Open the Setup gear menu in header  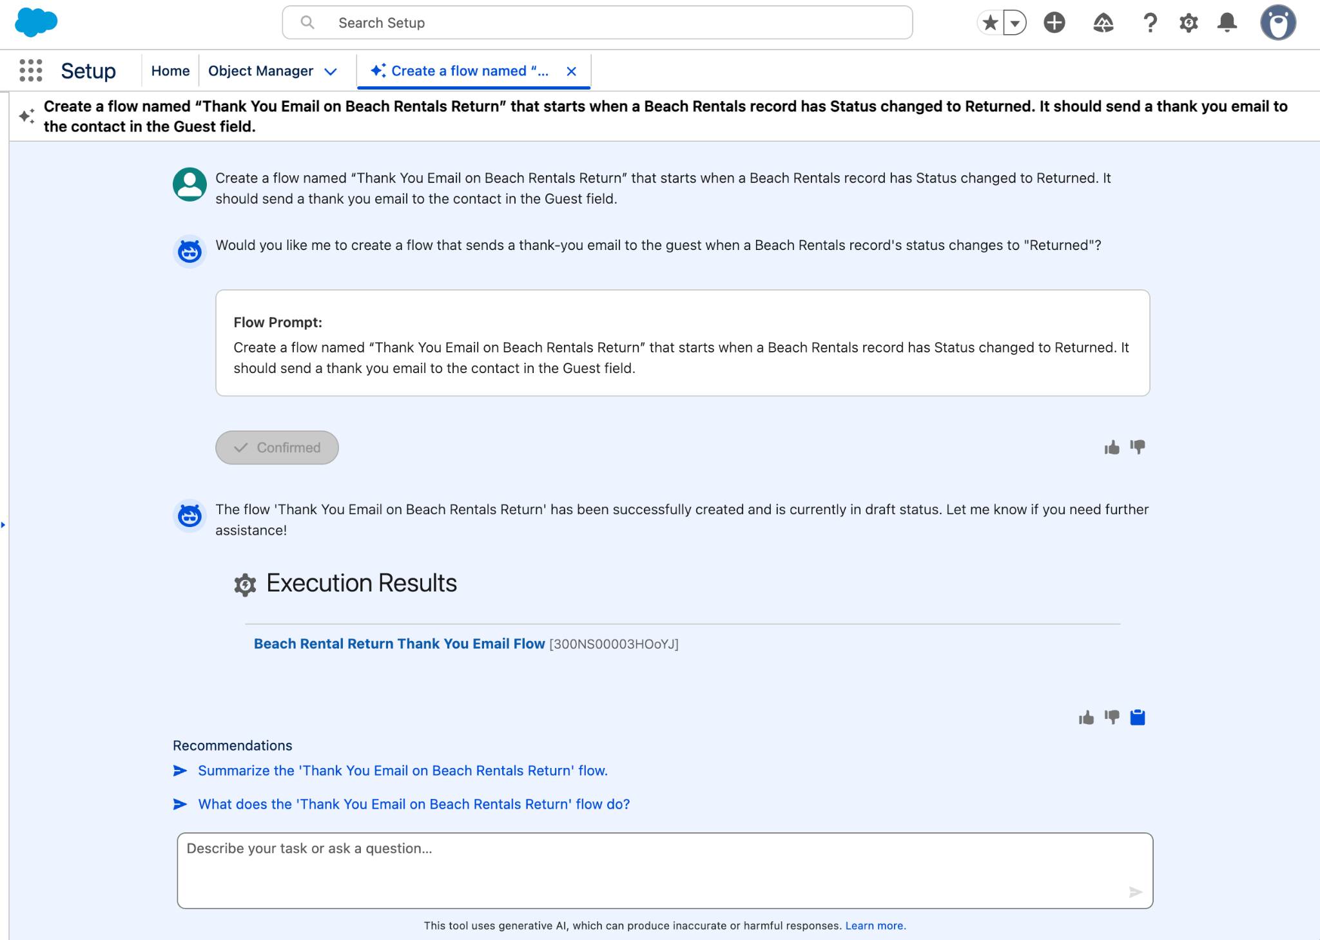click(x=1189, y=23)
